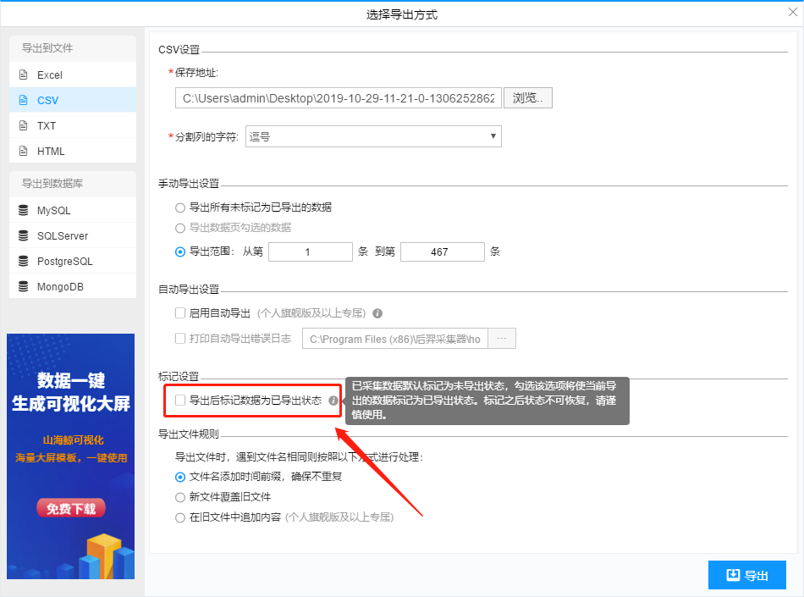Image resolution: width=804 pixels, height=597 pixels.
Task: Close the 选择导出方式 dialog
Action: tap(793, 13)
